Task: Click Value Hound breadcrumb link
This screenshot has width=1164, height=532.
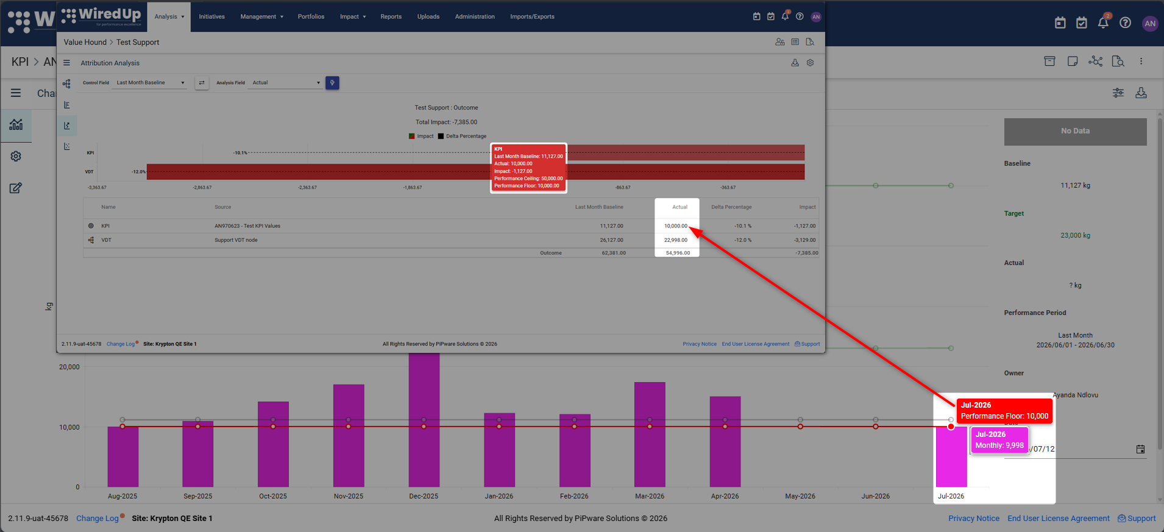Action: 85,42
